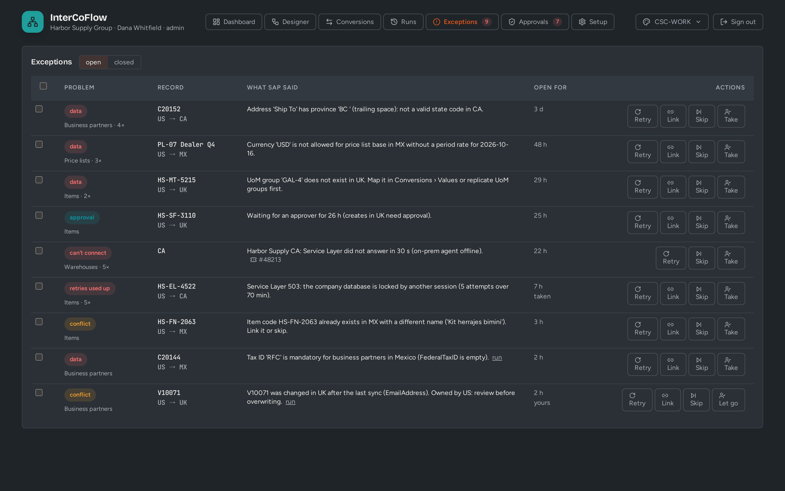The image size is (785, 491).
Task: Skip the CA Warehouses exception
Action: pyautogui.click(x=701, y=258)
